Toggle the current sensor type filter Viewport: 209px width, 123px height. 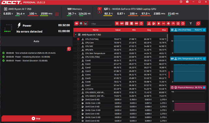(163, 23)
